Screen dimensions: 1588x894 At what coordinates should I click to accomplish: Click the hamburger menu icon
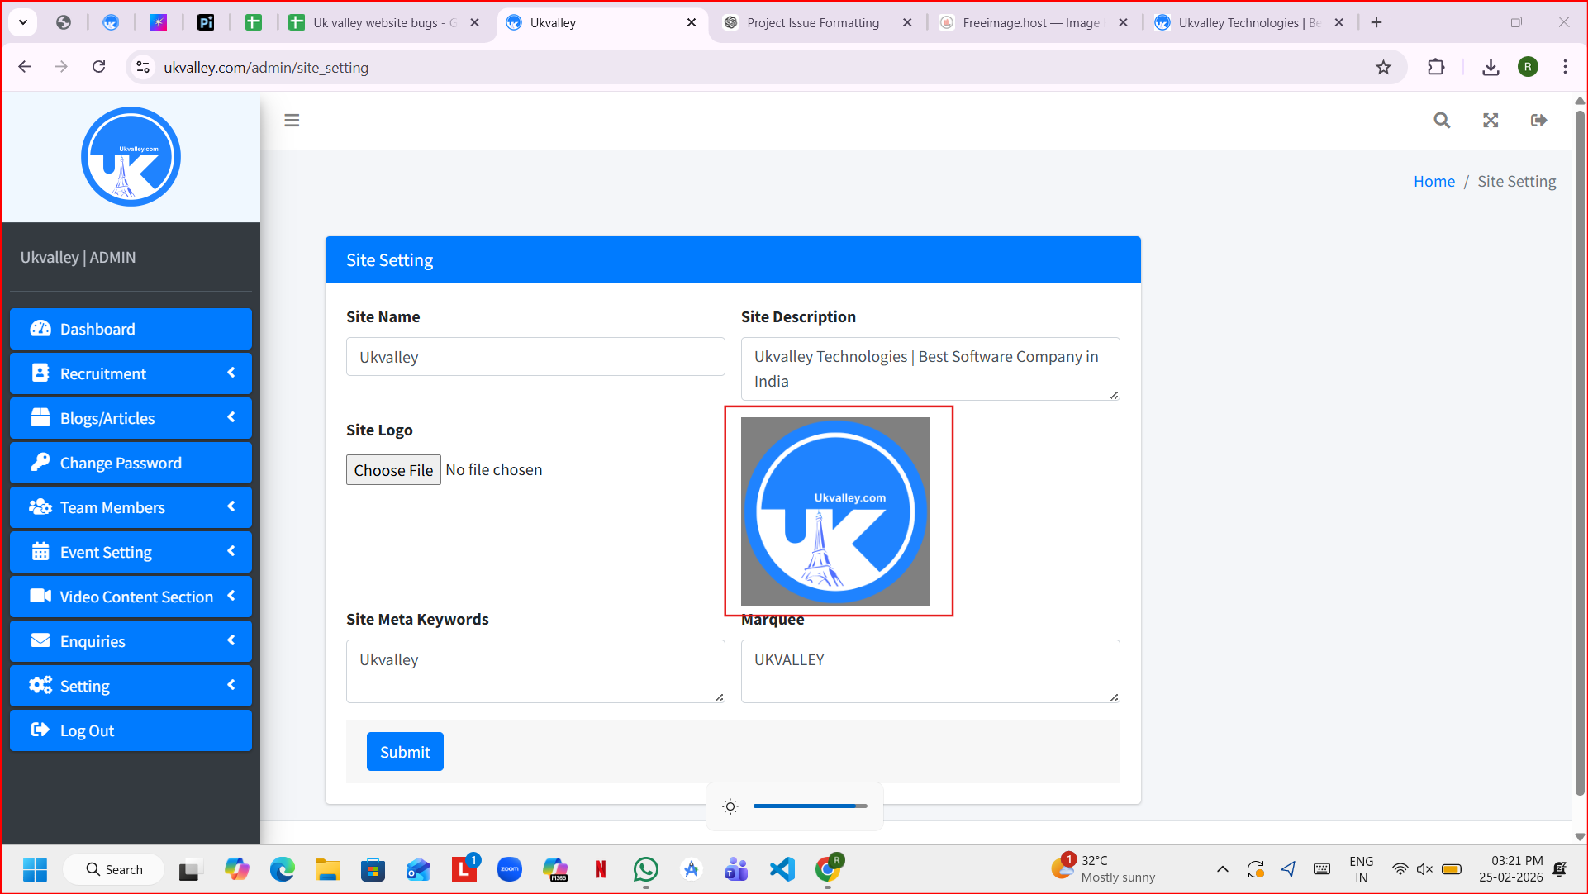pyautogui.click(x=292, y=121)
